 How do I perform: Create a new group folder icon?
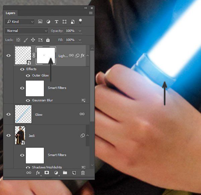click(65, 173)
